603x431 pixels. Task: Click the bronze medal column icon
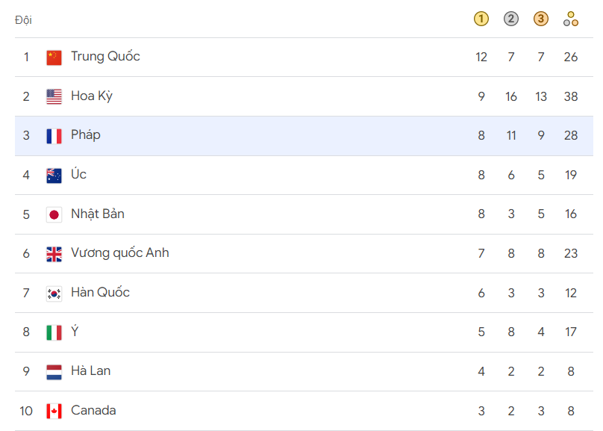tap(541, 19)
